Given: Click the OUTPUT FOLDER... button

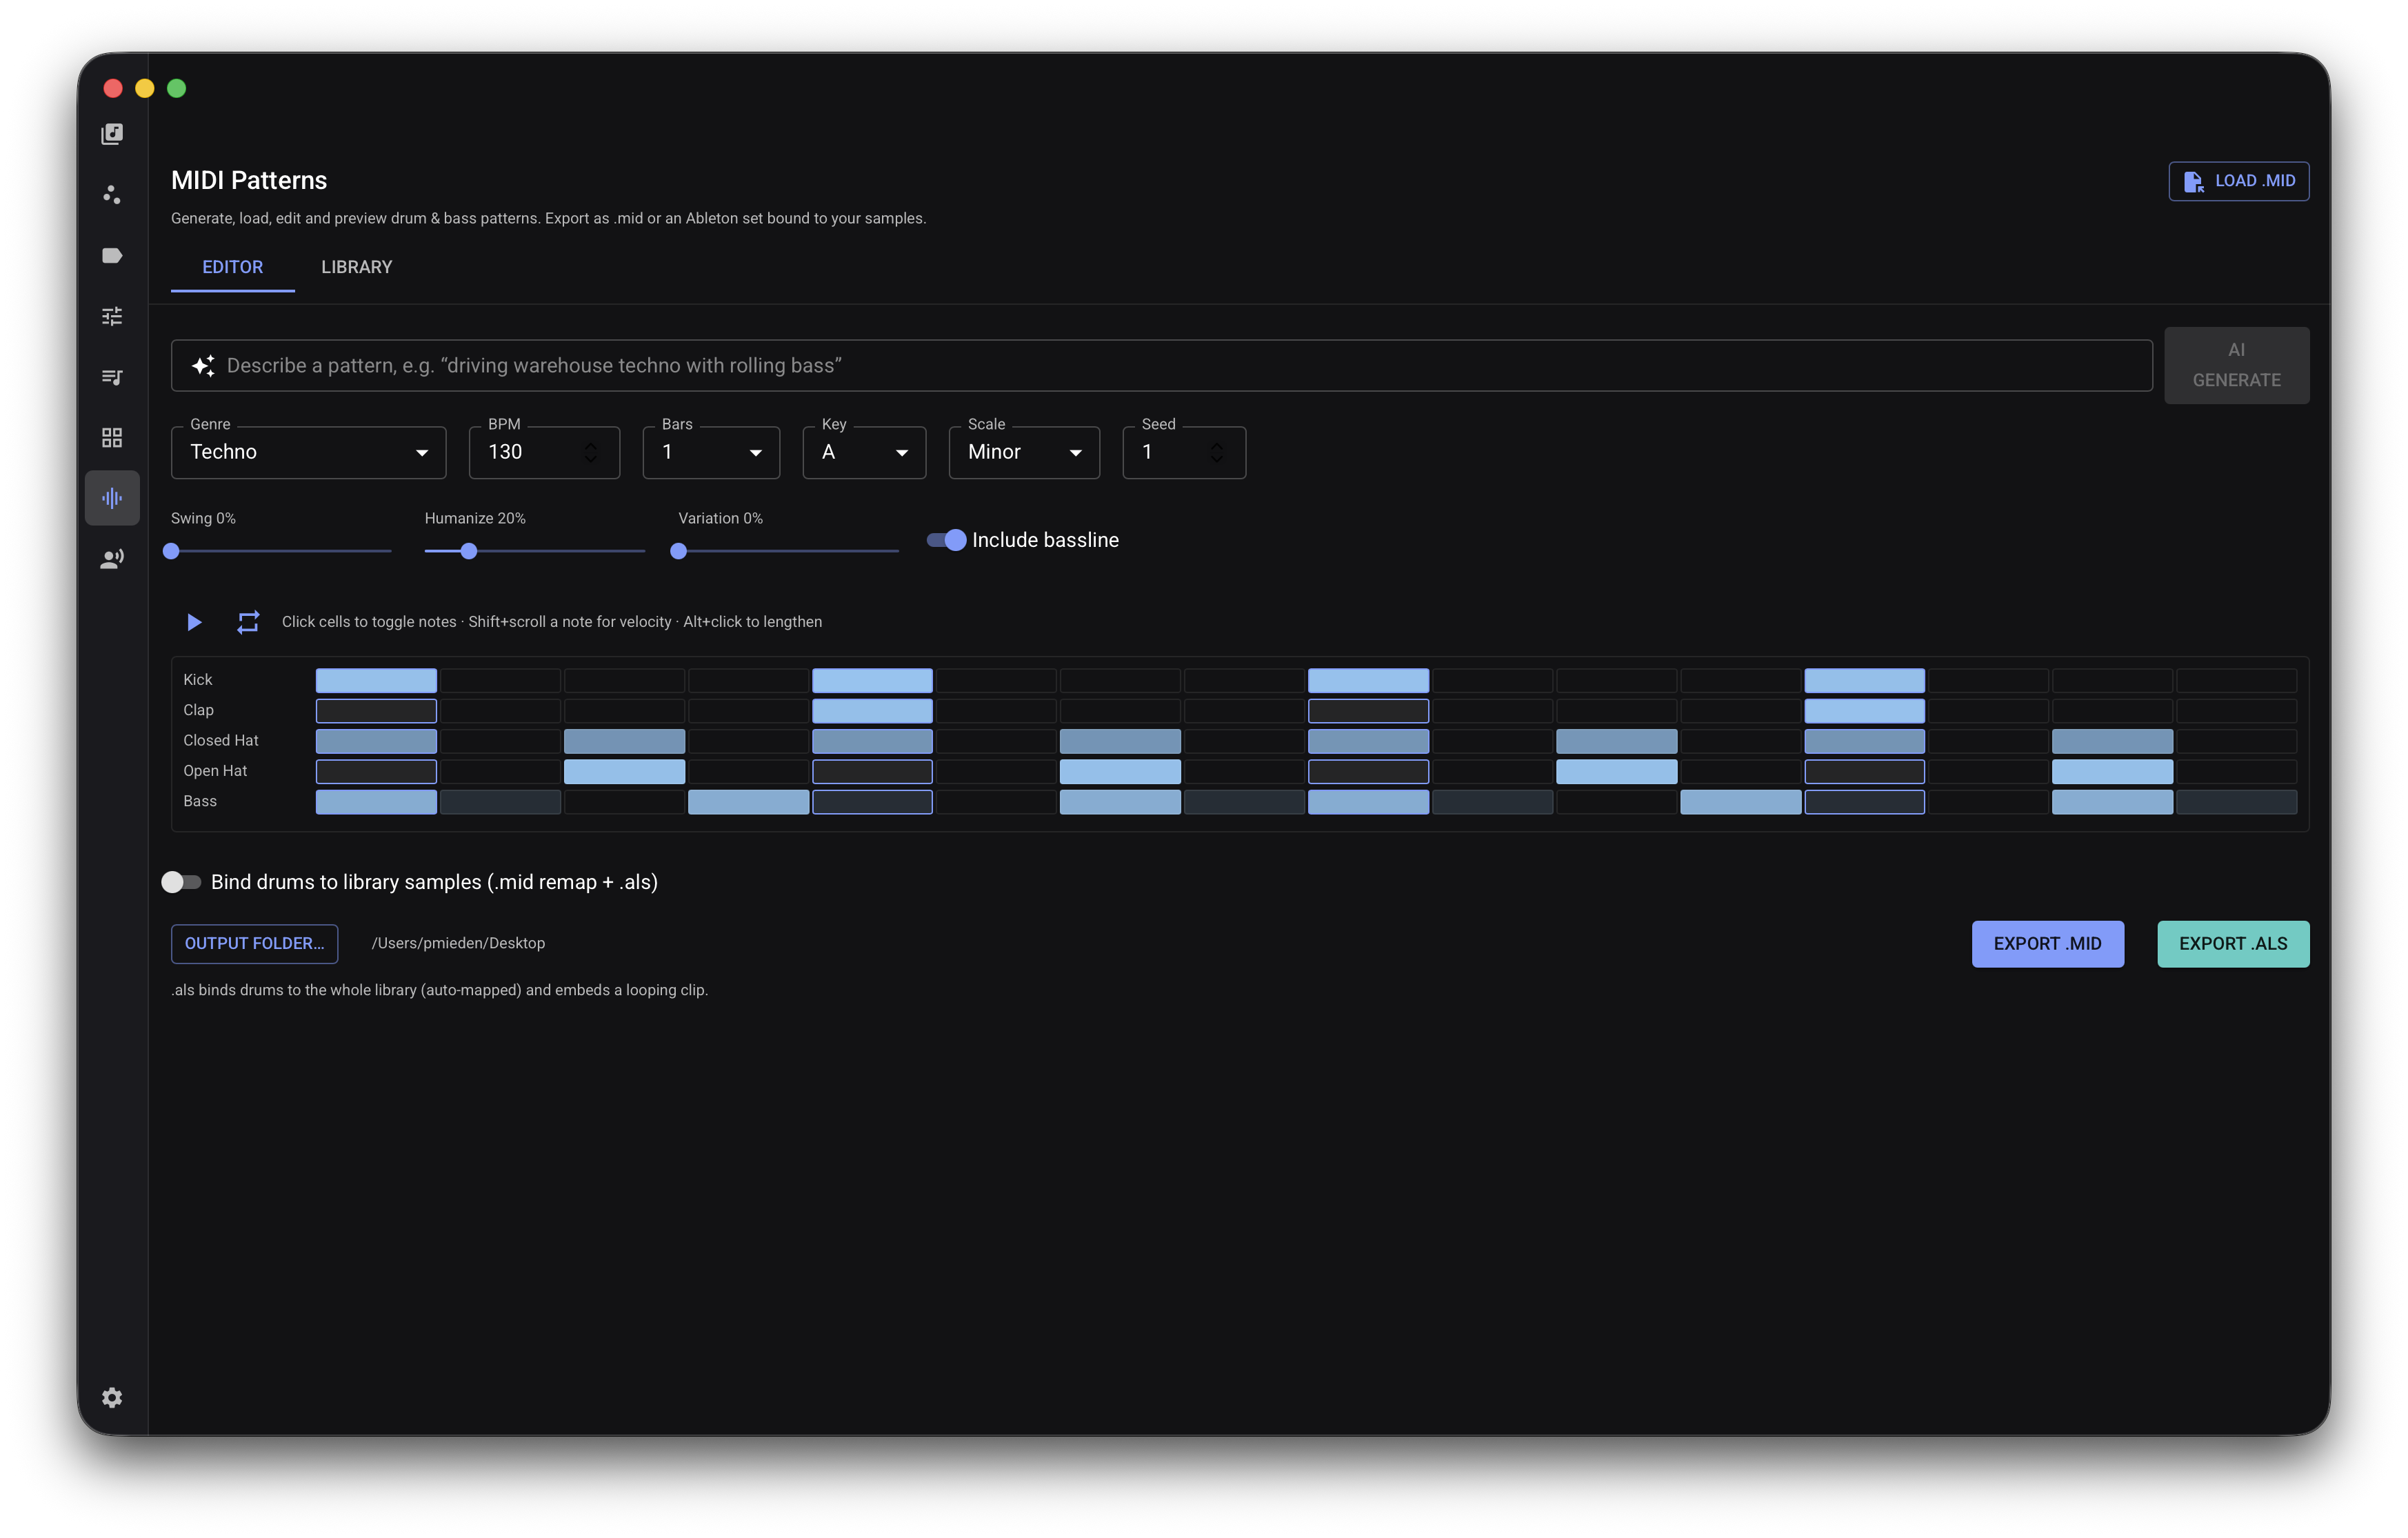Looking at the screenshot, I should click(254, 944).
